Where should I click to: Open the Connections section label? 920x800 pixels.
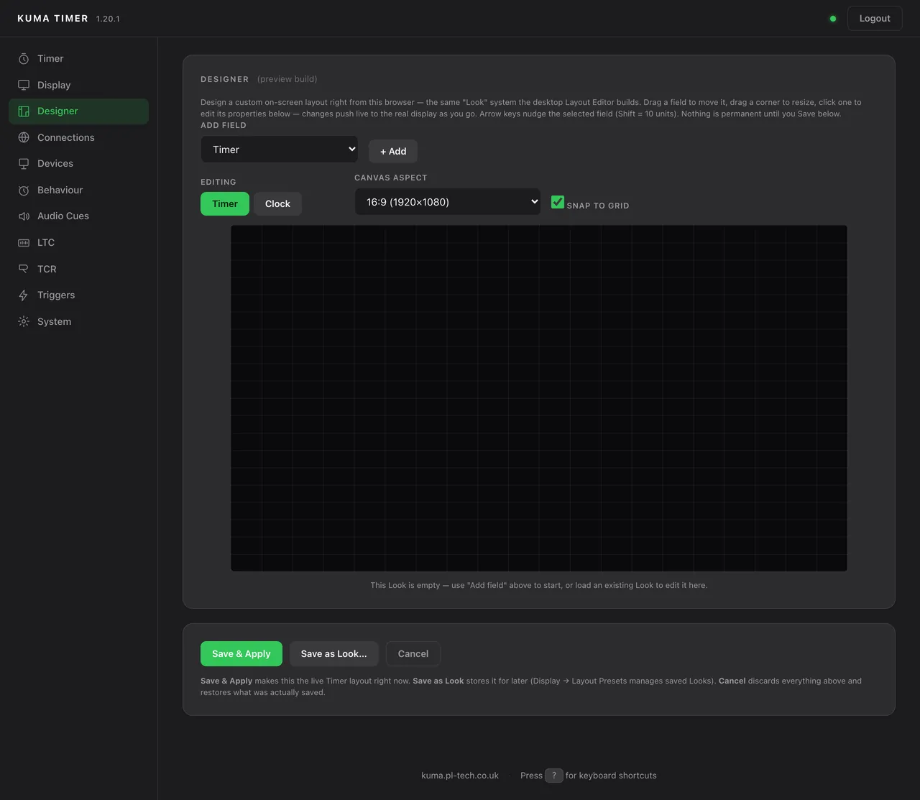pyautogui.click(x=66, y=137)
